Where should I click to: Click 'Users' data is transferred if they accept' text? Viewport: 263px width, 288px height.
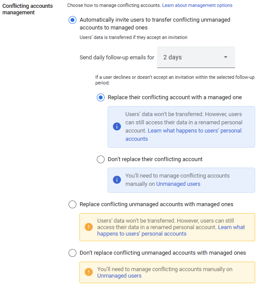point(134,38)
